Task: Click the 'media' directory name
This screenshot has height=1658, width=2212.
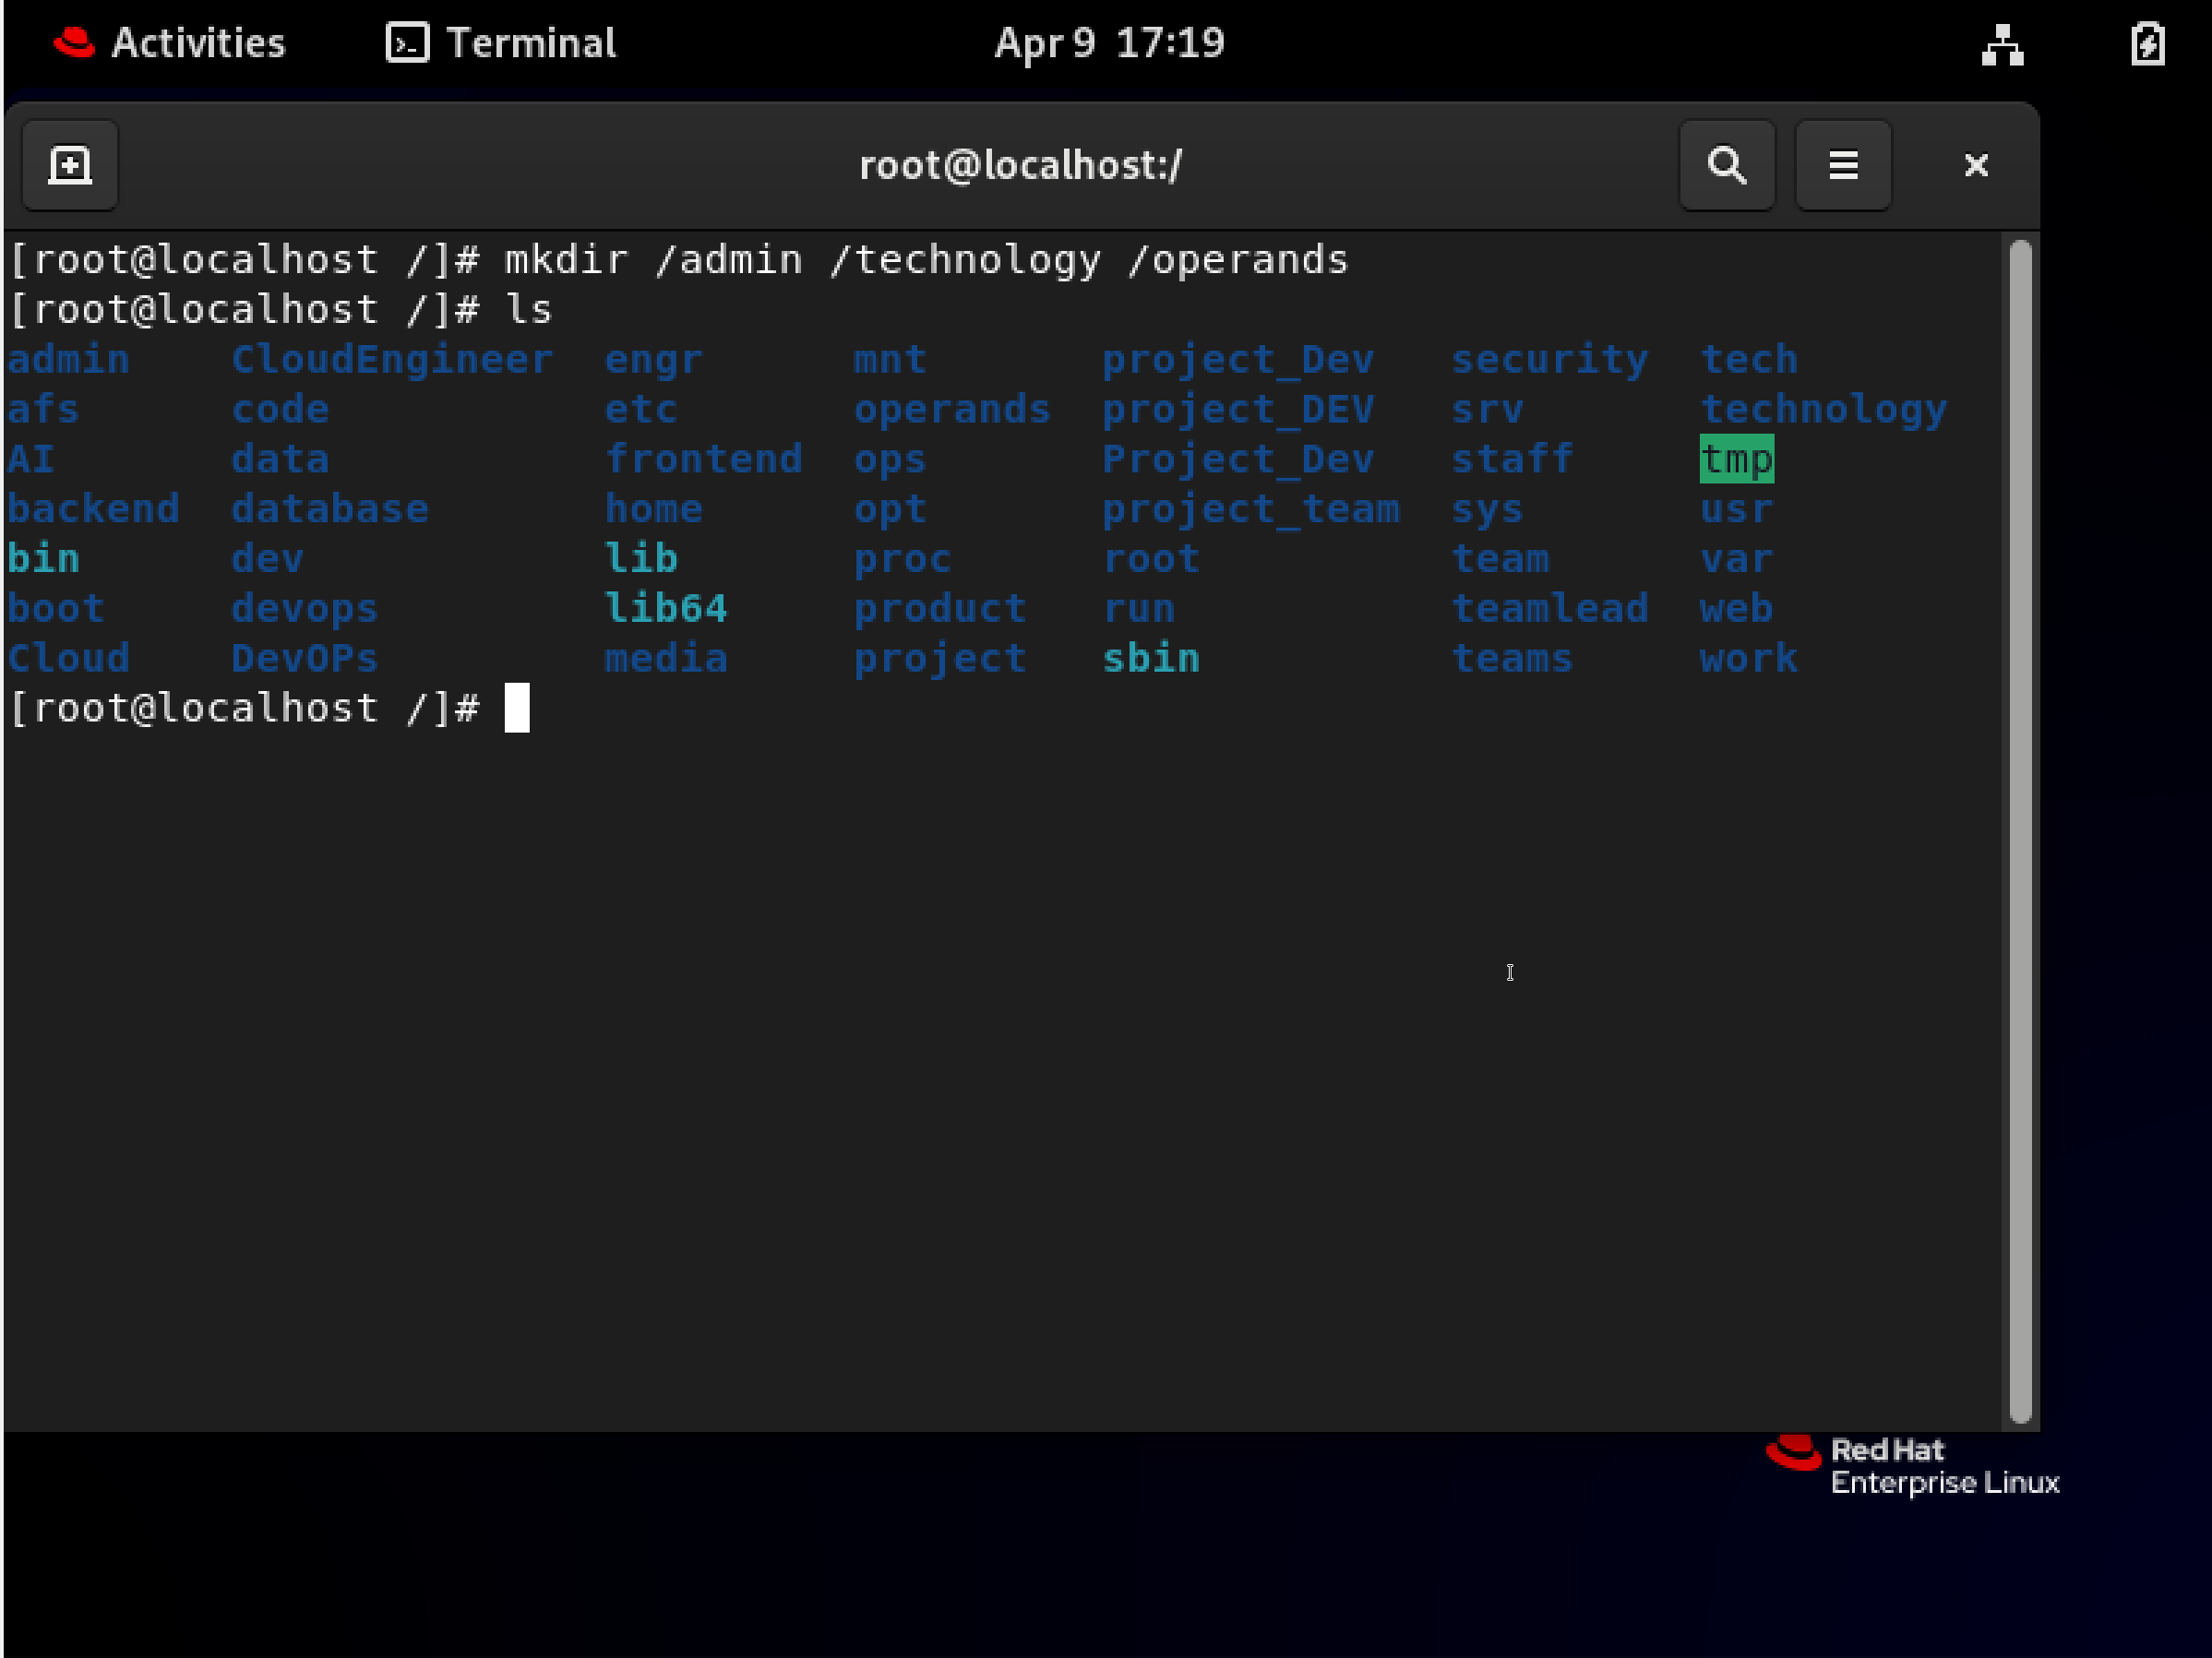Action: (666, 659)
